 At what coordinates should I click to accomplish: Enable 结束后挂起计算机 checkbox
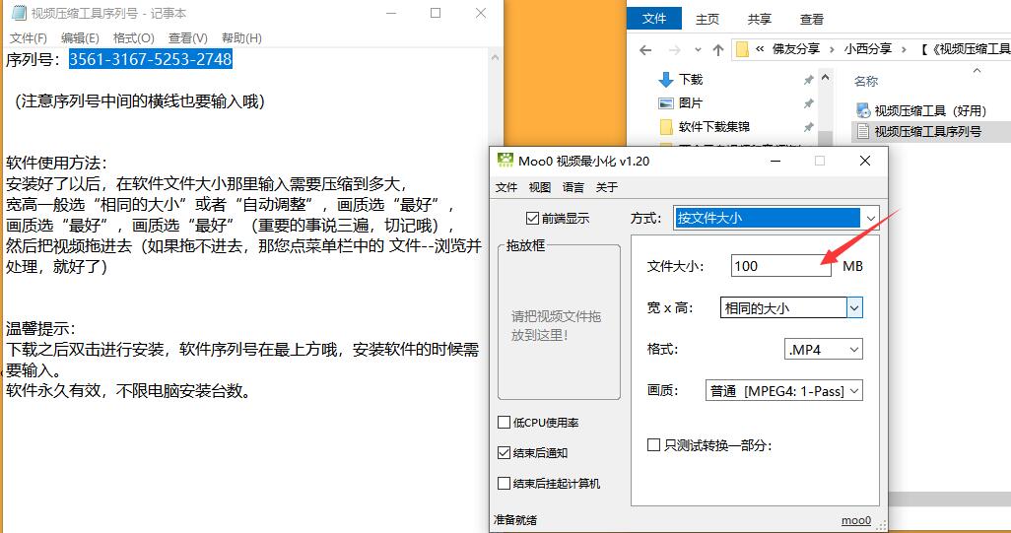505,483
